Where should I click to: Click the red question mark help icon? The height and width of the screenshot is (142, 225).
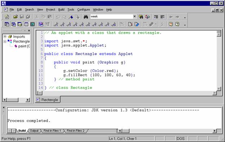click(171, 24)
